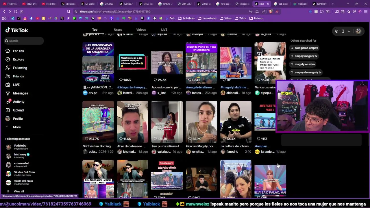Open the TikTok logo home link
Image resolution: width=370 pixels, height=208 pixels.
[16, 30]
